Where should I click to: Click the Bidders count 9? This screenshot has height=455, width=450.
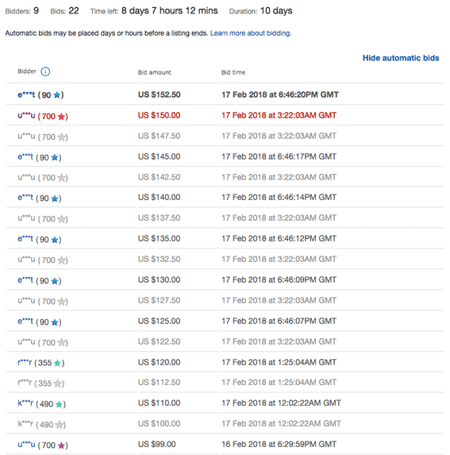pyautogui.click(x=36, y=11)
